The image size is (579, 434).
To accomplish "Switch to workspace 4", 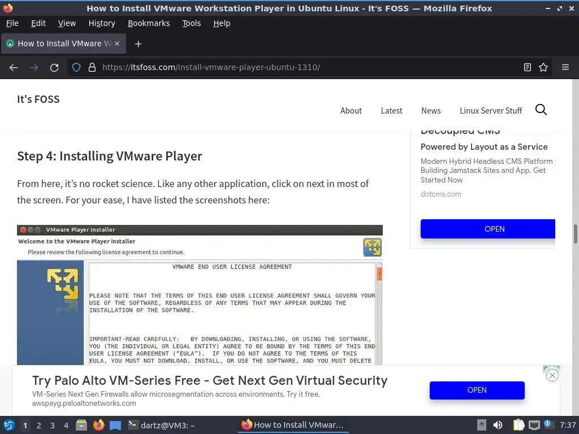I will click(66, 426).
